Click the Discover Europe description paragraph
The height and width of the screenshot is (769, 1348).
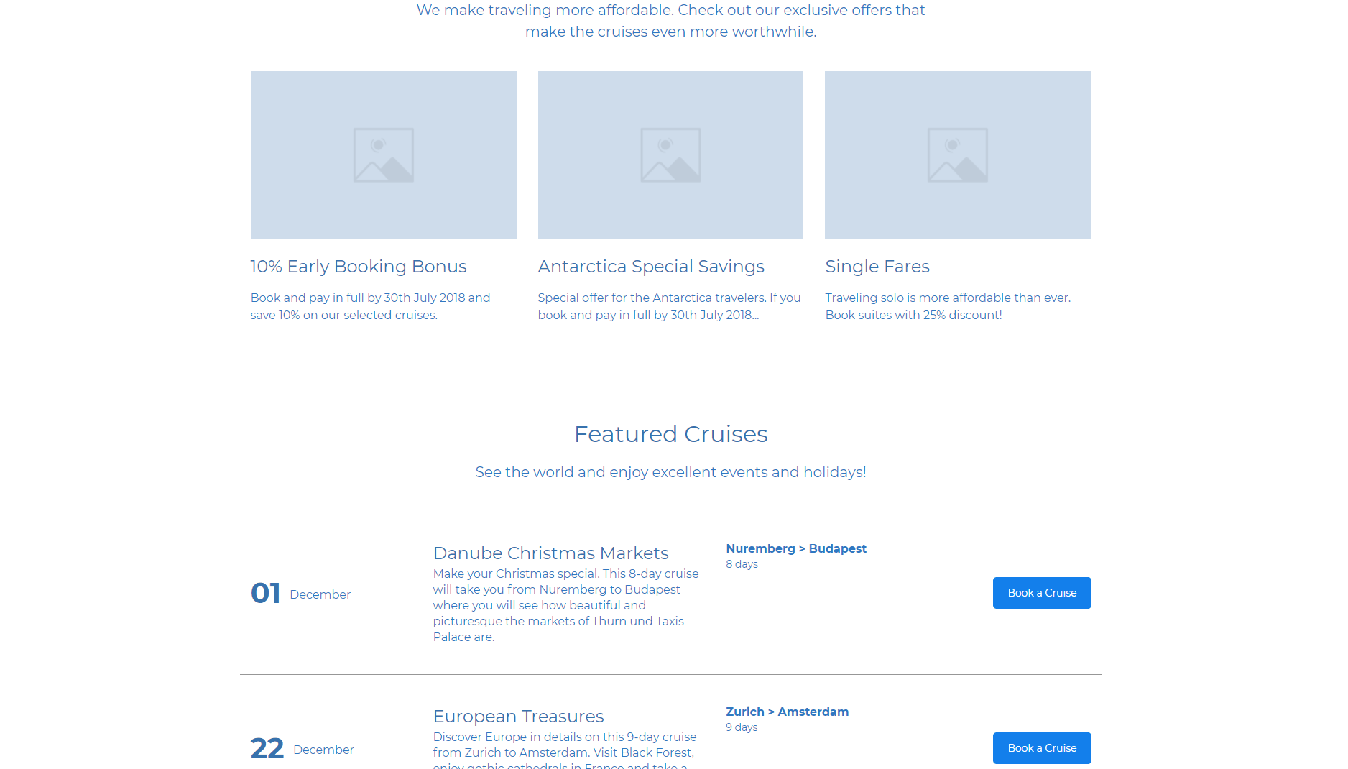(565, 749)
